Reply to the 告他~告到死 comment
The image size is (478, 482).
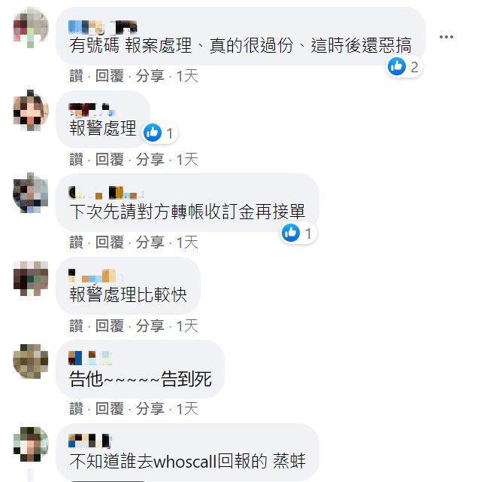[110, 408]
